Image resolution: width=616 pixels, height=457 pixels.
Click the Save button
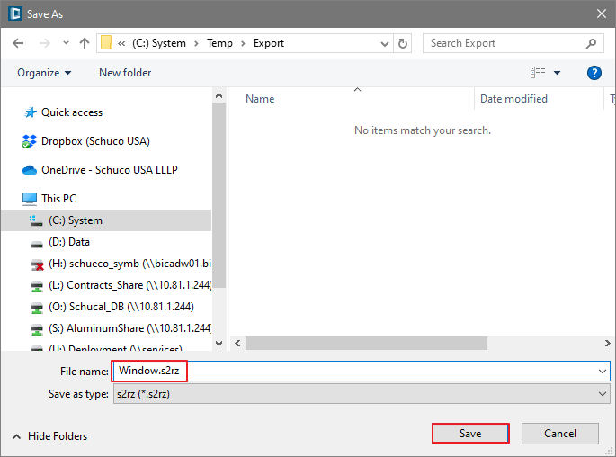470,434
